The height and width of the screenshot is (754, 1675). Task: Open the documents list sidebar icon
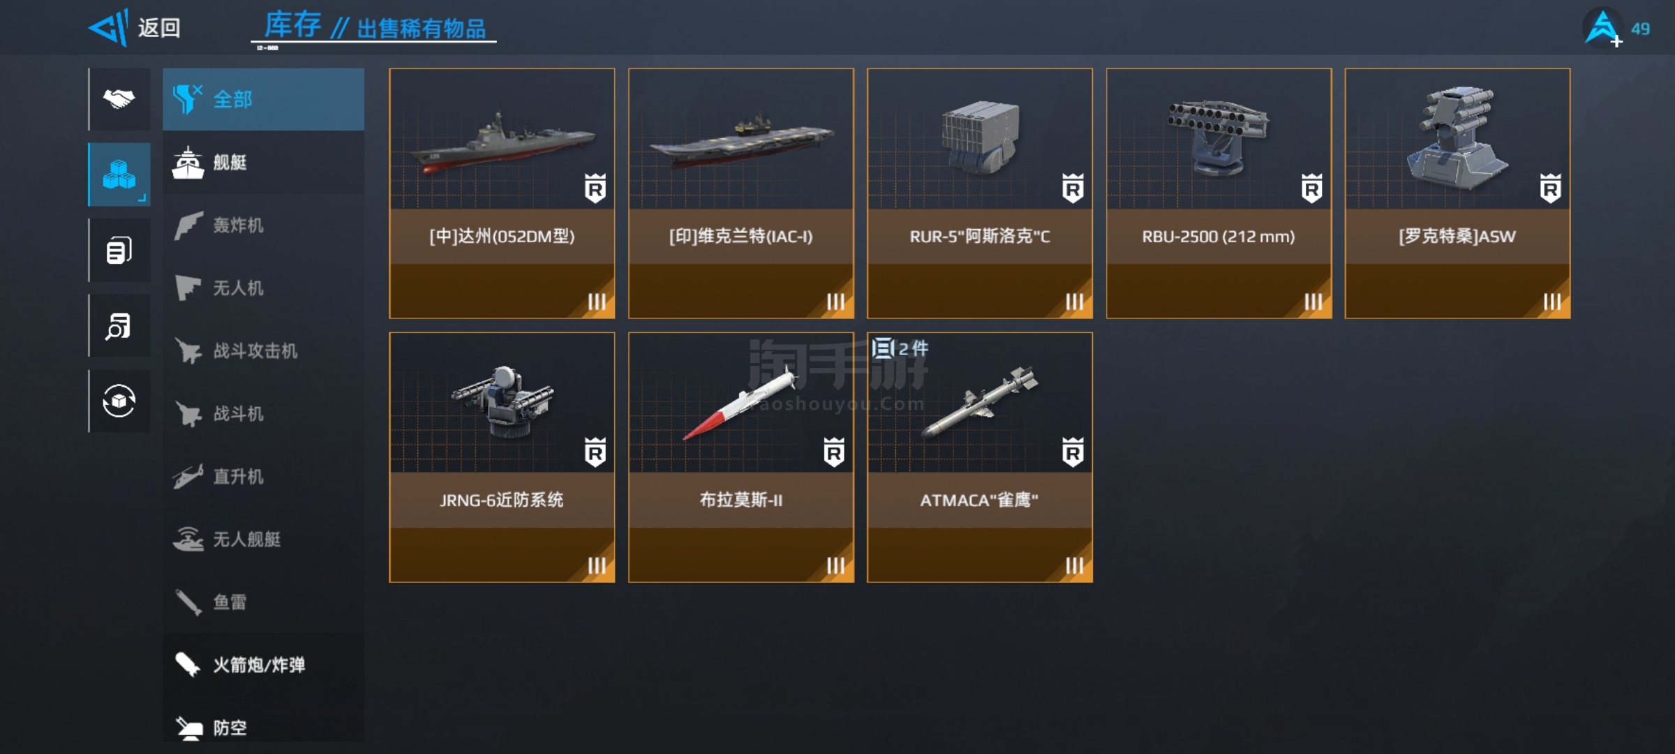[119, 250]
